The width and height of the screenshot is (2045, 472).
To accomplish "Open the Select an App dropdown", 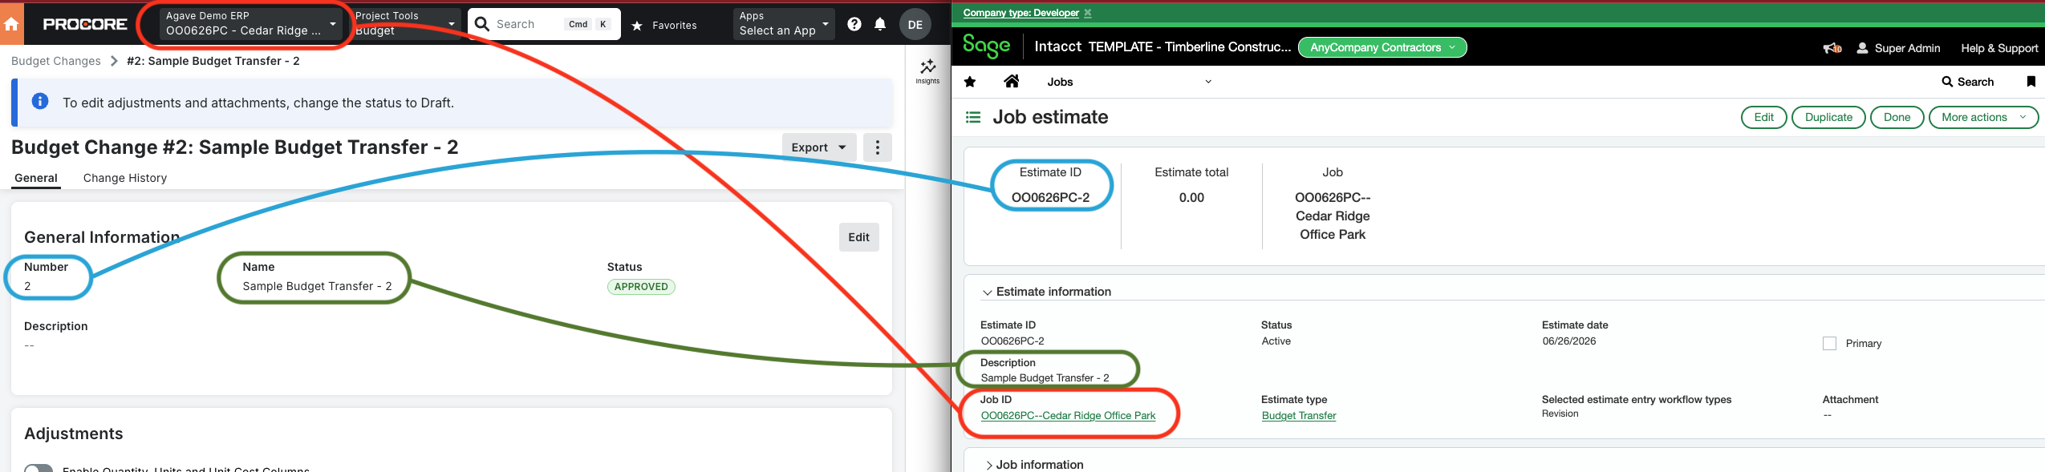I will (784, 23).
